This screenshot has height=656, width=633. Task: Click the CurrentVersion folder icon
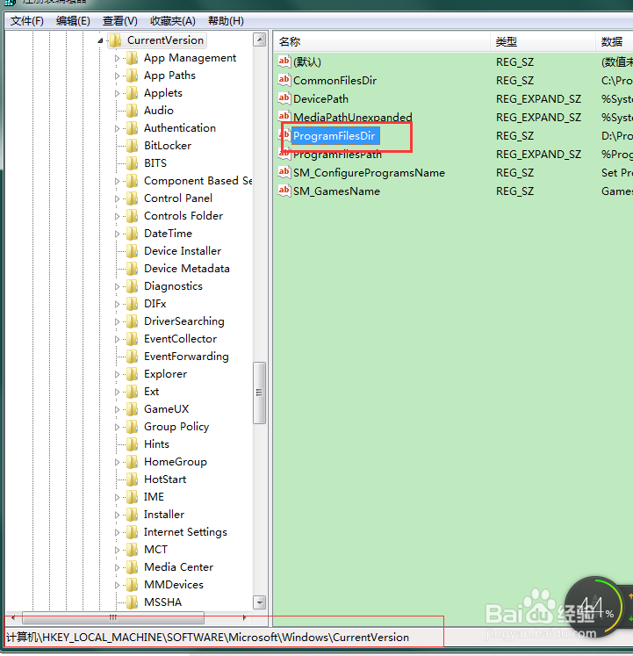tap(116, 40)
